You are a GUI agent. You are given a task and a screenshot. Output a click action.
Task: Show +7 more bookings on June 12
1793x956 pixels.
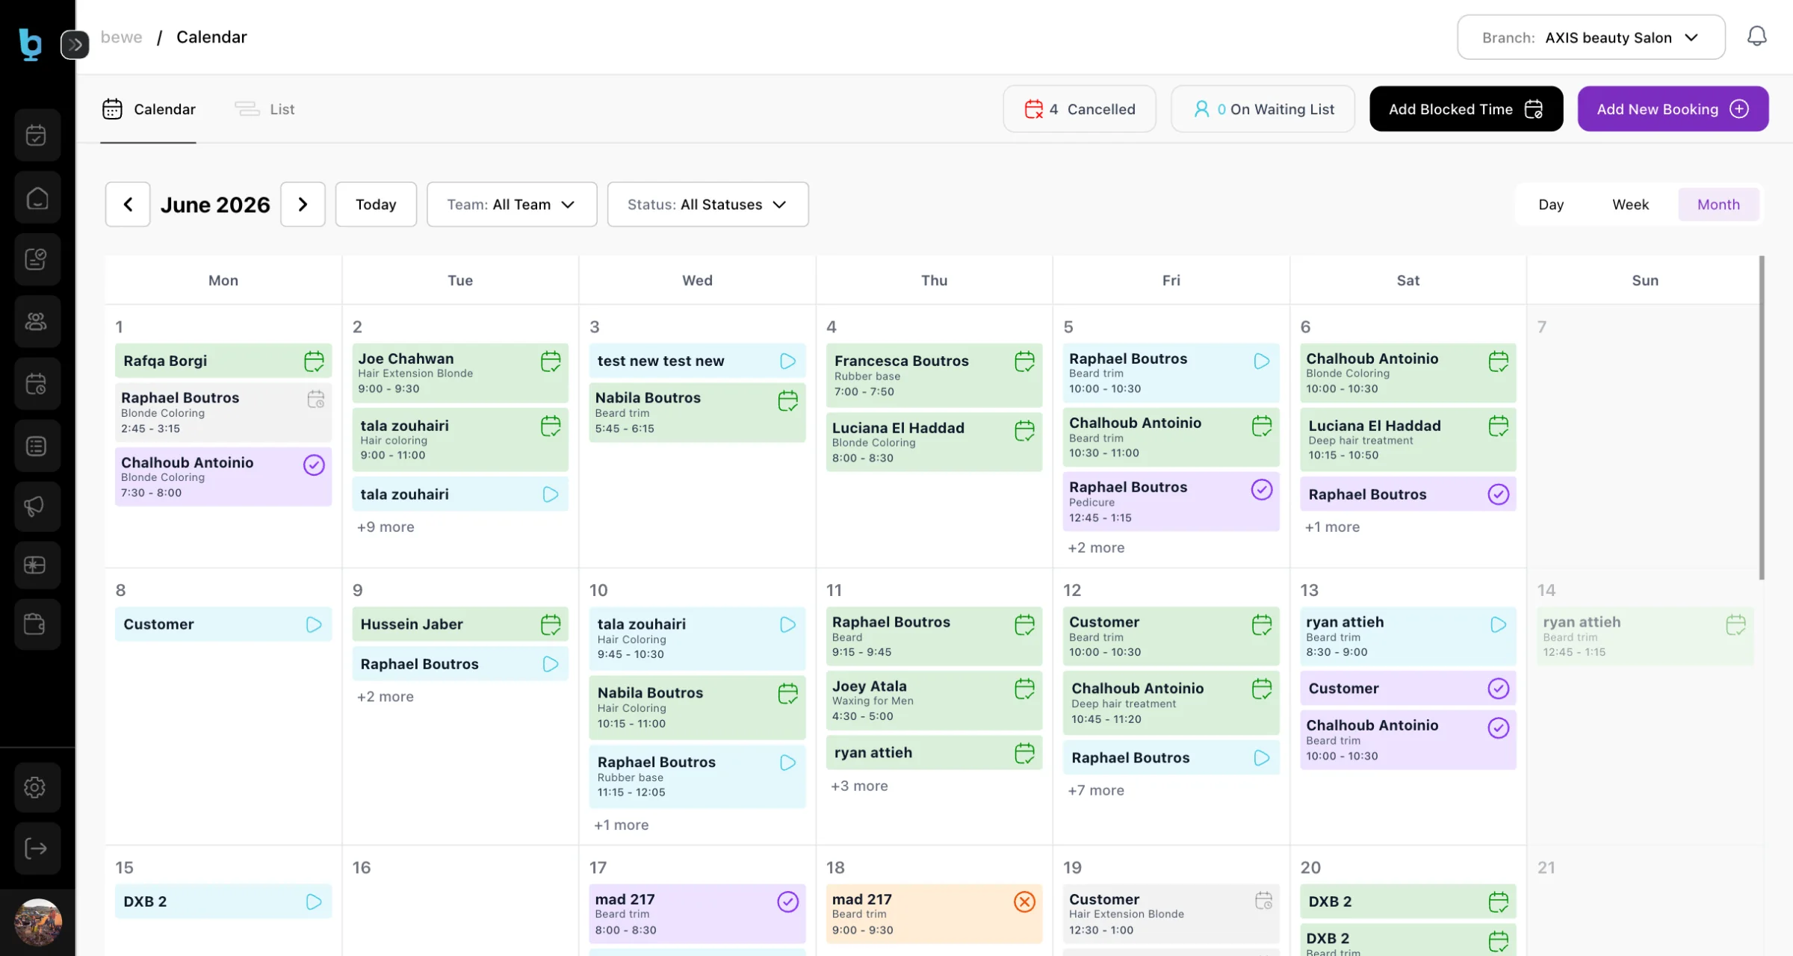[x=1096, y=790]
